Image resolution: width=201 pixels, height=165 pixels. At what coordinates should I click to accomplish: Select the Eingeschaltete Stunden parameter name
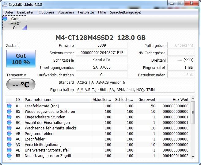coord(45,117)
